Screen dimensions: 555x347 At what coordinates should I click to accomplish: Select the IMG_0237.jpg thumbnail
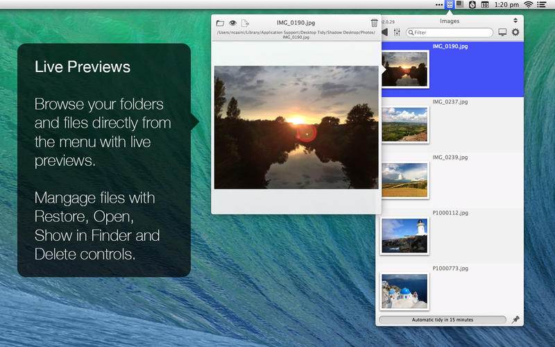coord(404,125)
